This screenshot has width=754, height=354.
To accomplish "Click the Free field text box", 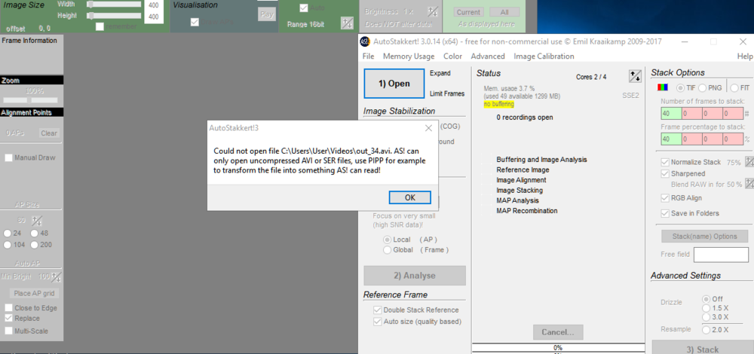I will [x=721, y=255].
